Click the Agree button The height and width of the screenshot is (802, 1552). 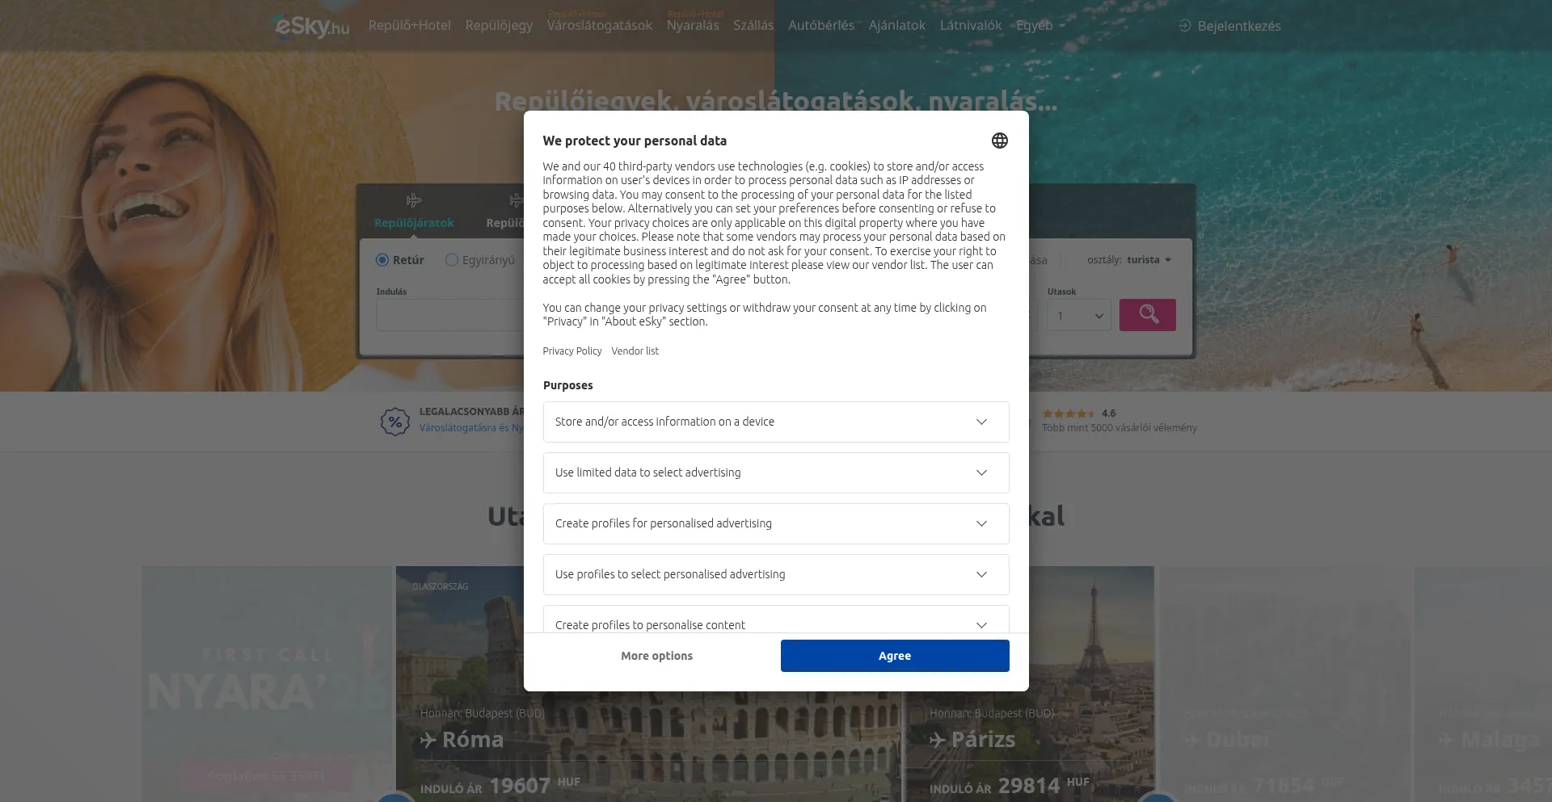pyautogui.click(x=894, y=656)
